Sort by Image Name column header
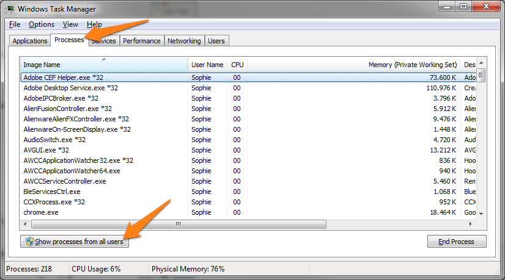The height and width of the screenshot is (280, 505). click(x=104, y=65)
